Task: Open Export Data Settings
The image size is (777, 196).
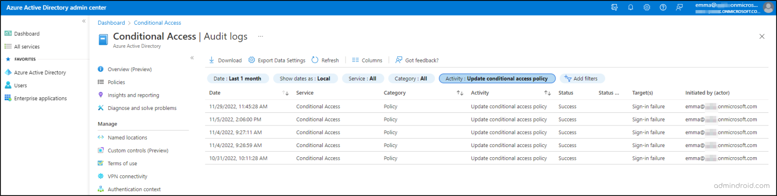Action: [277, 60]
